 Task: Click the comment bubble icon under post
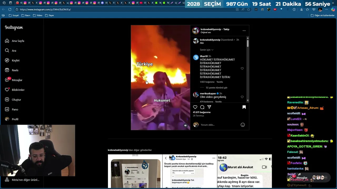pyautogui.click(x=202, y=107)
